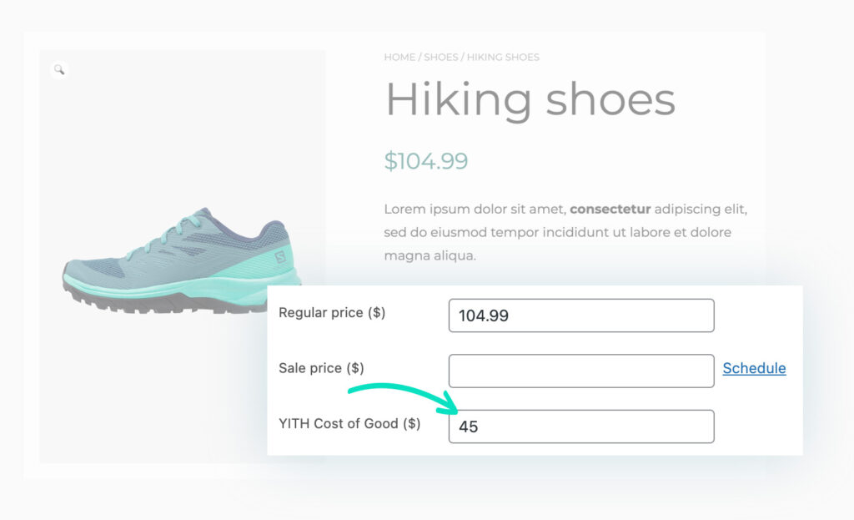Click the magnifier zoom icon on product image
The image size is (854, 520).
pos(59,70)
